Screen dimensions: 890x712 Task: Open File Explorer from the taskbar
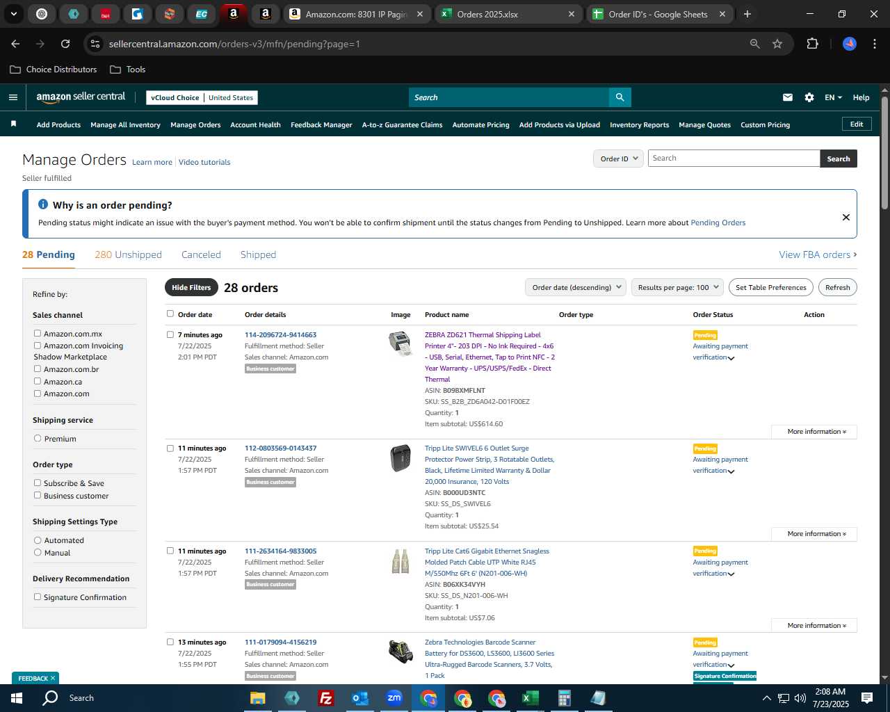(257, 698)
